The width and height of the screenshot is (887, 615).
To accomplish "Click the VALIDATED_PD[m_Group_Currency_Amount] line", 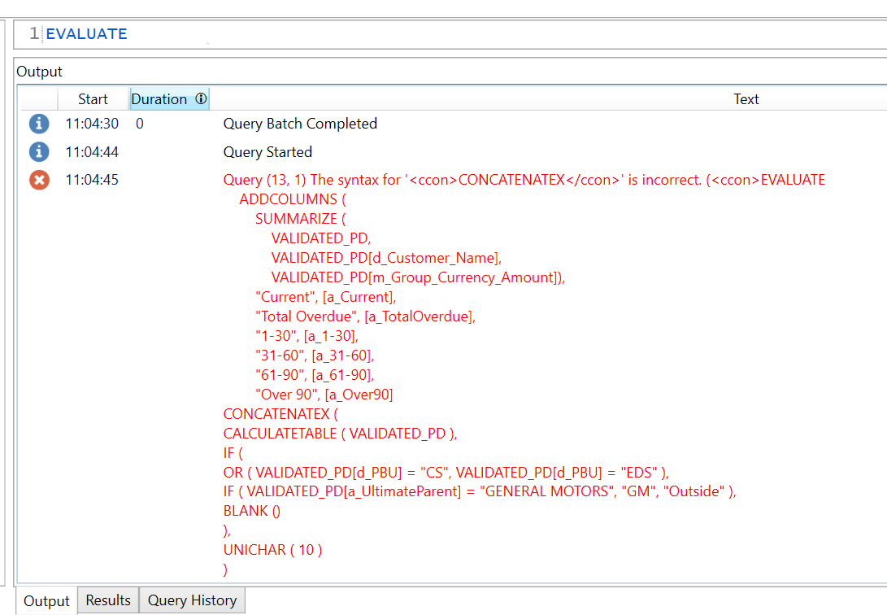I will (x=418, y=277).
